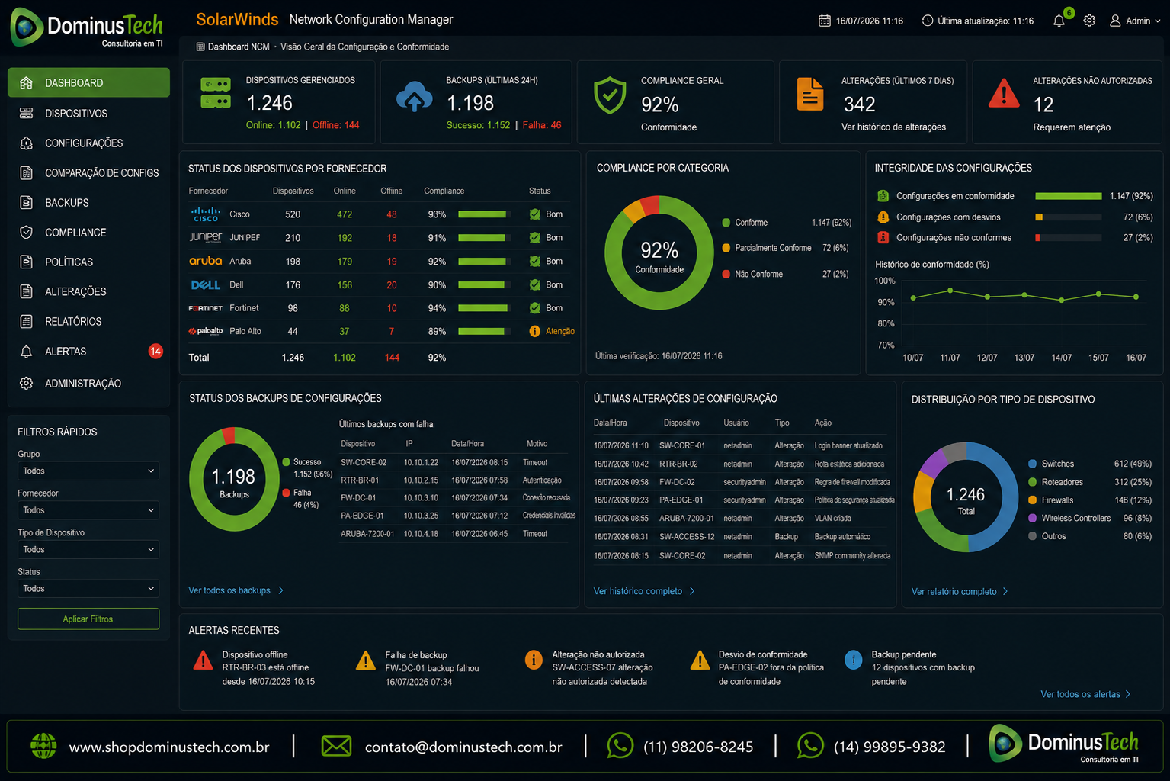
Task: Click the Cisco vendor logo
Action: pyautogui.click(x=206, y=214)
